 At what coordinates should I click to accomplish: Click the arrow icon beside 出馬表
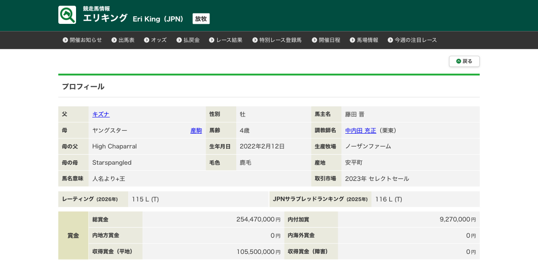click(114, 40)
